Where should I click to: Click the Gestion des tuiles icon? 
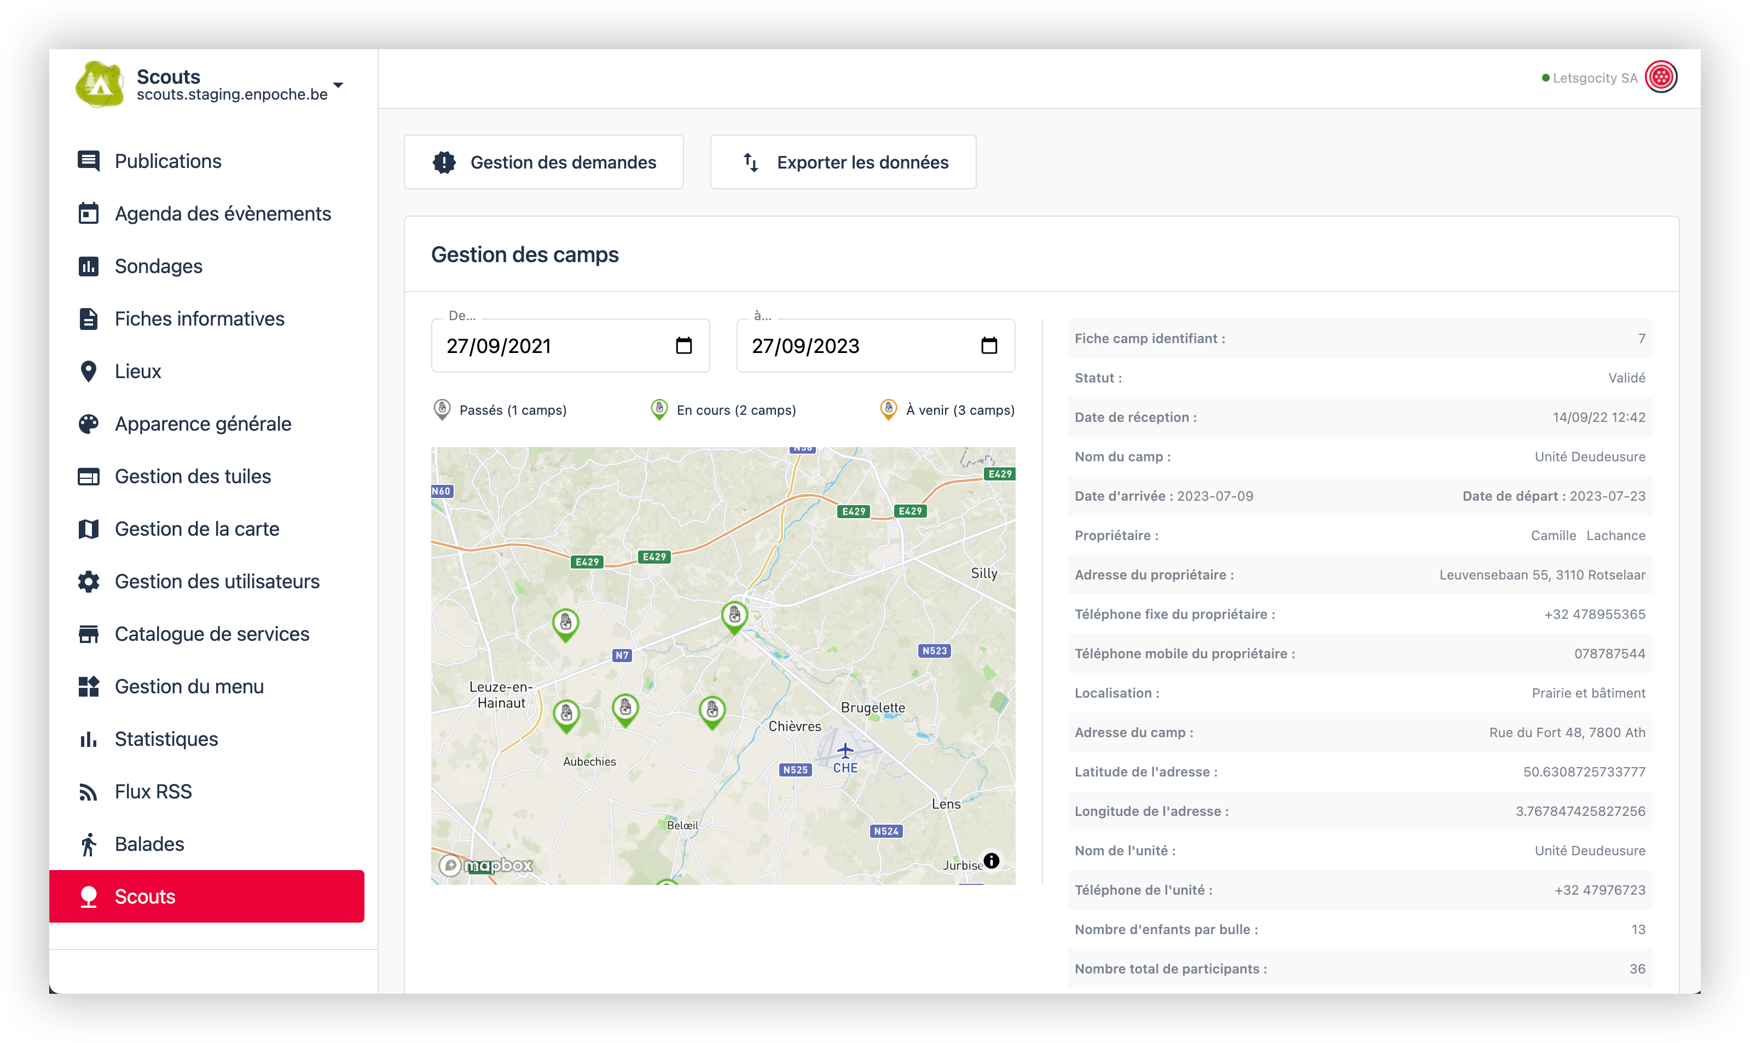click(89, 477)
